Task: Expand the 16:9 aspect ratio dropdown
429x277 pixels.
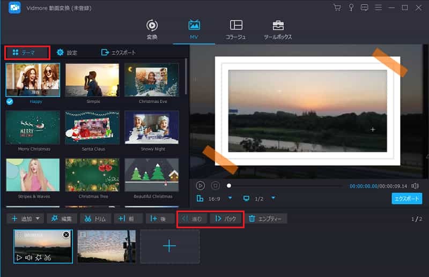Action: (230, 198)
